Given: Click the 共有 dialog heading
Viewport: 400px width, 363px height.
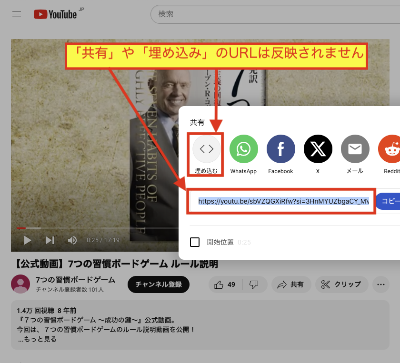Looking at the screenshot, I should pos(197,122).
